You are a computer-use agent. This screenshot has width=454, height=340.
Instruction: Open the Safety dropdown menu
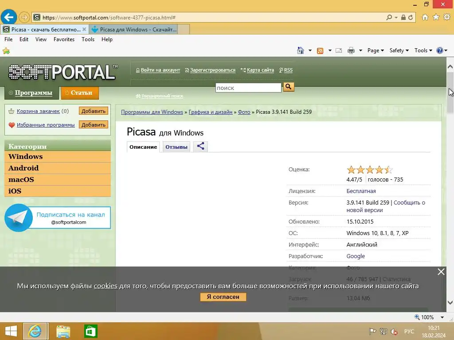(x=399, y=50)
